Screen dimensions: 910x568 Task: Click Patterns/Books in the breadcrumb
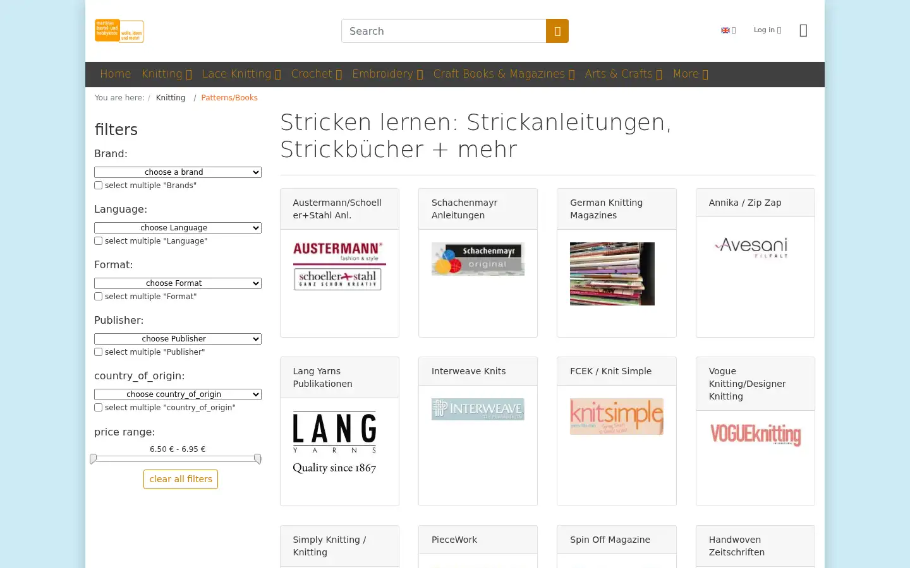[x=229, y=98]
